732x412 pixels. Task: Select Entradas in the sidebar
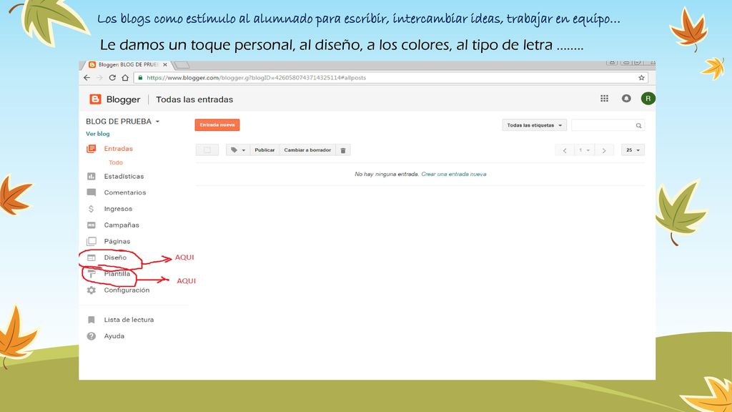(x=118, y=149)
